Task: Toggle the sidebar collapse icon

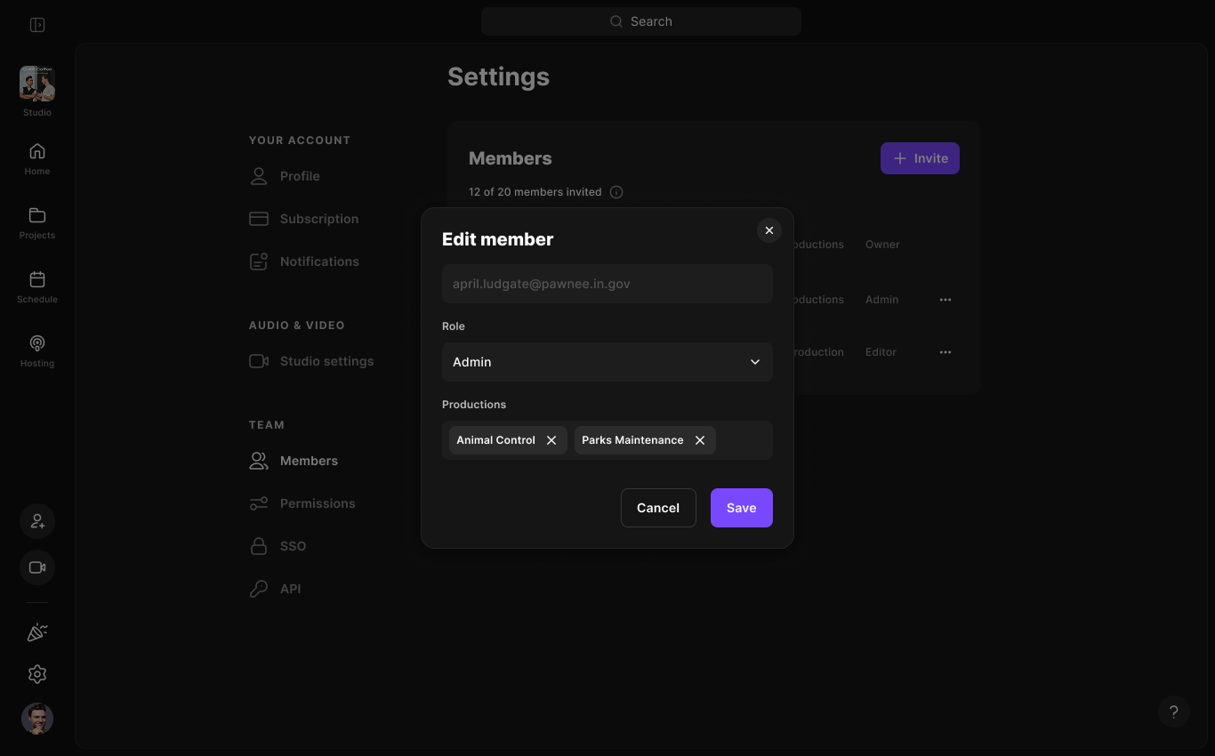Action: (x=37, y=25)
